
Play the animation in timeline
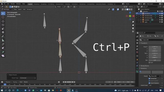pos(70,82)
